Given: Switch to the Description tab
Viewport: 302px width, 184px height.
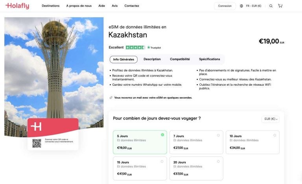Looking at the screenshot, I should pyautogui.click(x=152, y=59).
